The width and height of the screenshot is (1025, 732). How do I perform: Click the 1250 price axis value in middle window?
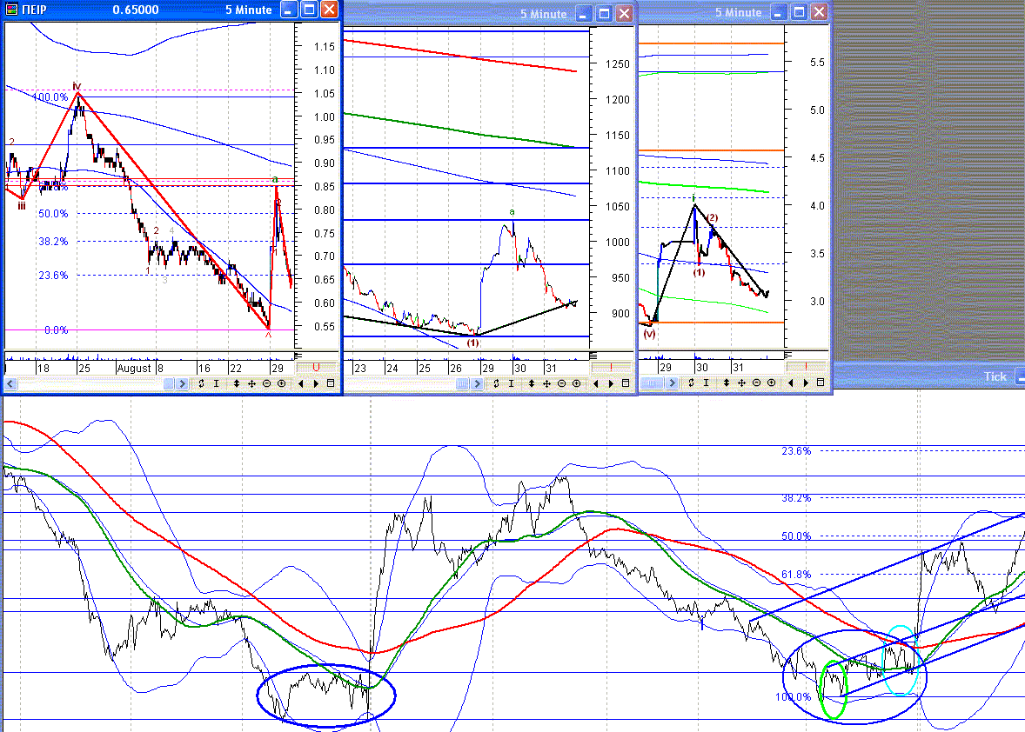617,64
